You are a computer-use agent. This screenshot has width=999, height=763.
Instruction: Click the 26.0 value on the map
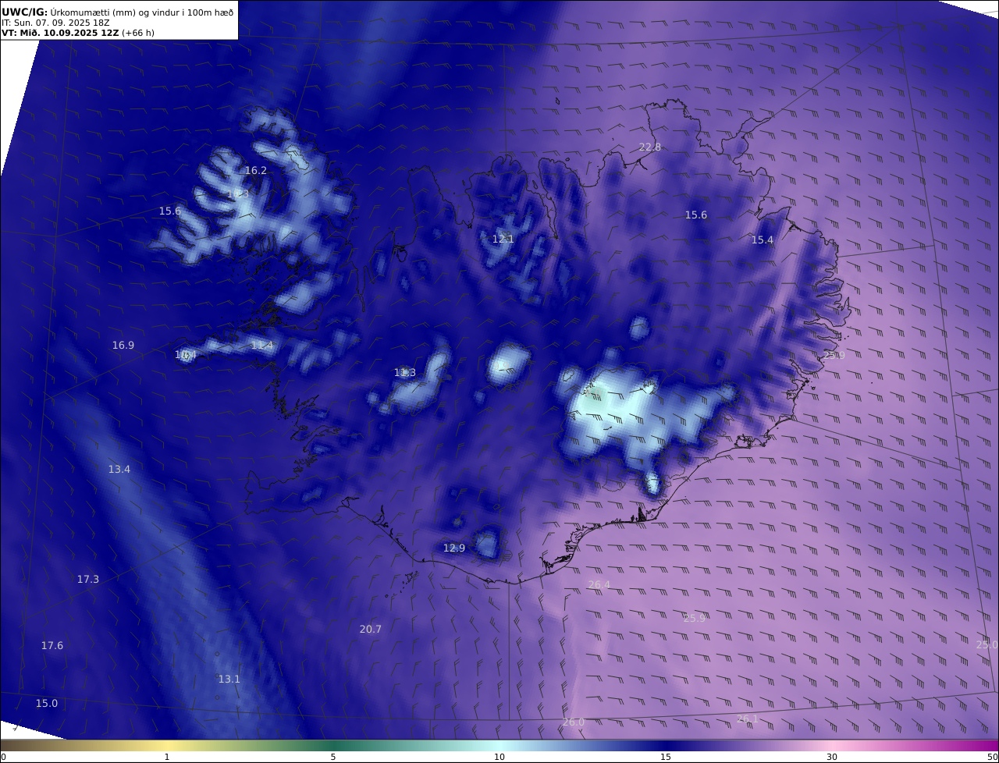pos(574,722)
